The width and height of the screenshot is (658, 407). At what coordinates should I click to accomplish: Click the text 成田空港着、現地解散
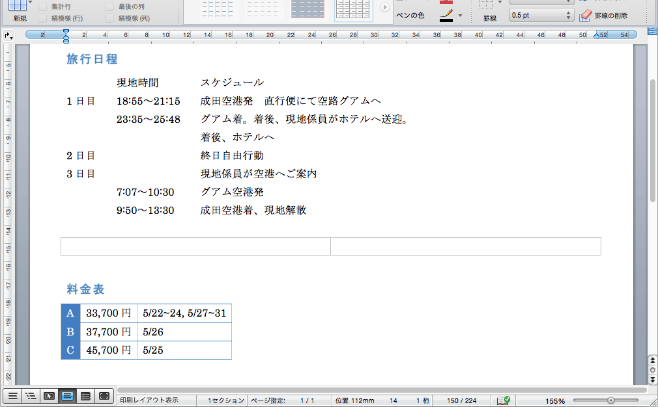coord(253,210)
